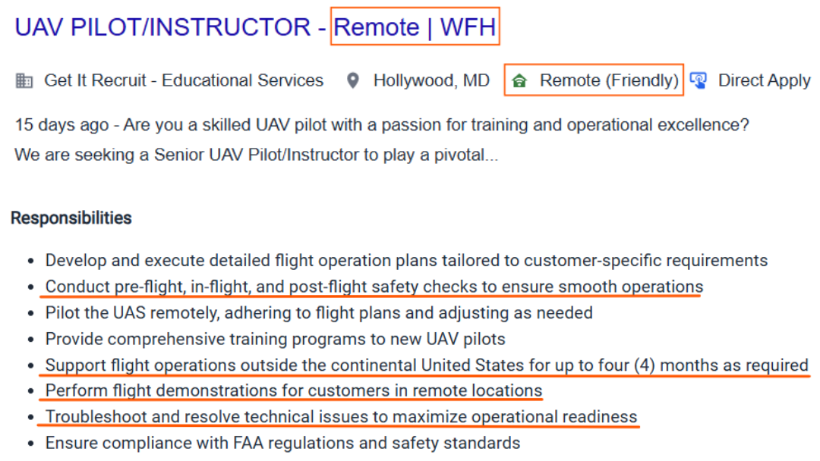820x461 pixels.
Task: Click the Direct Apply cursor icon
Action: click(x=699, y=80)
